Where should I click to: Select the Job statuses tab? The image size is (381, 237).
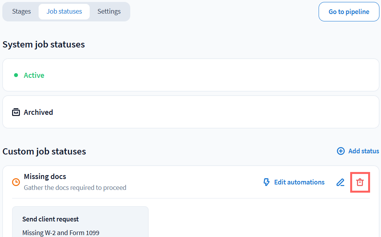tap(64, 12)
